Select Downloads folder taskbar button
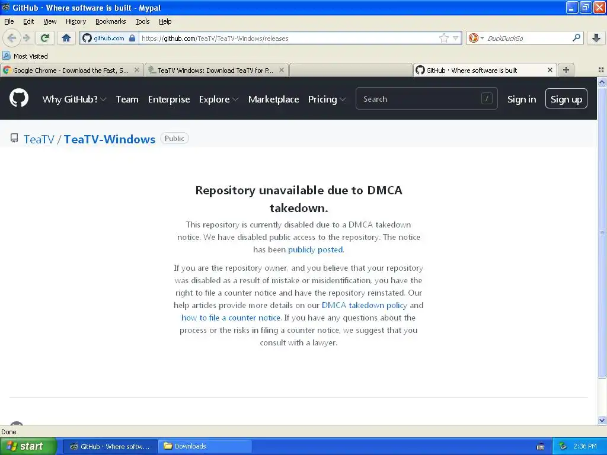 [x=205, y=446]
